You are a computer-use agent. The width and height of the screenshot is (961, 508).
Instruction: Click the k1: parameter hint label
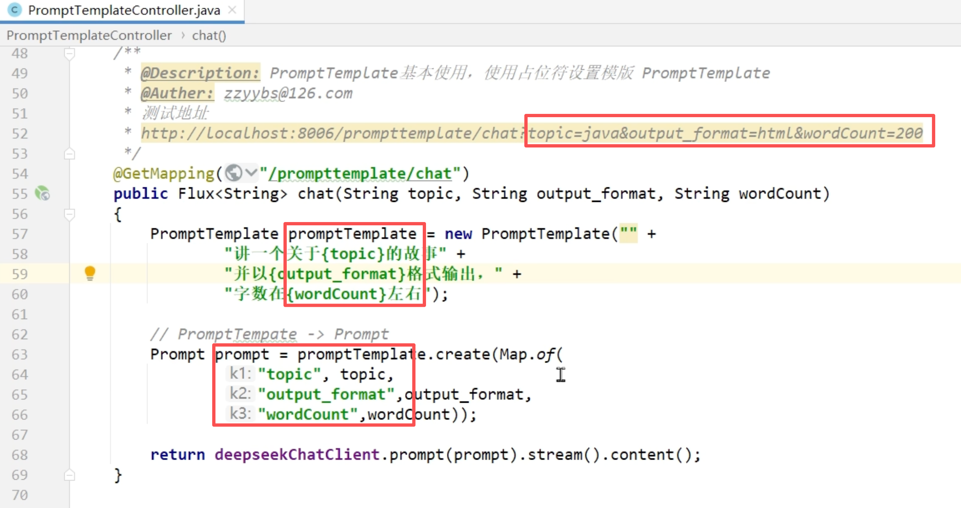pyautogui.click(x=240, y=374)
